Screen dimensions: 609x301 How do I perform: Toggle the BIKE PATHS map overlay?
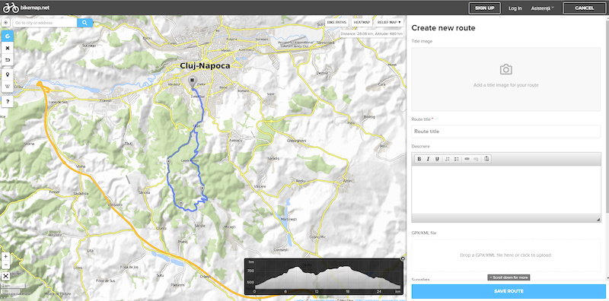pos(336,23)
